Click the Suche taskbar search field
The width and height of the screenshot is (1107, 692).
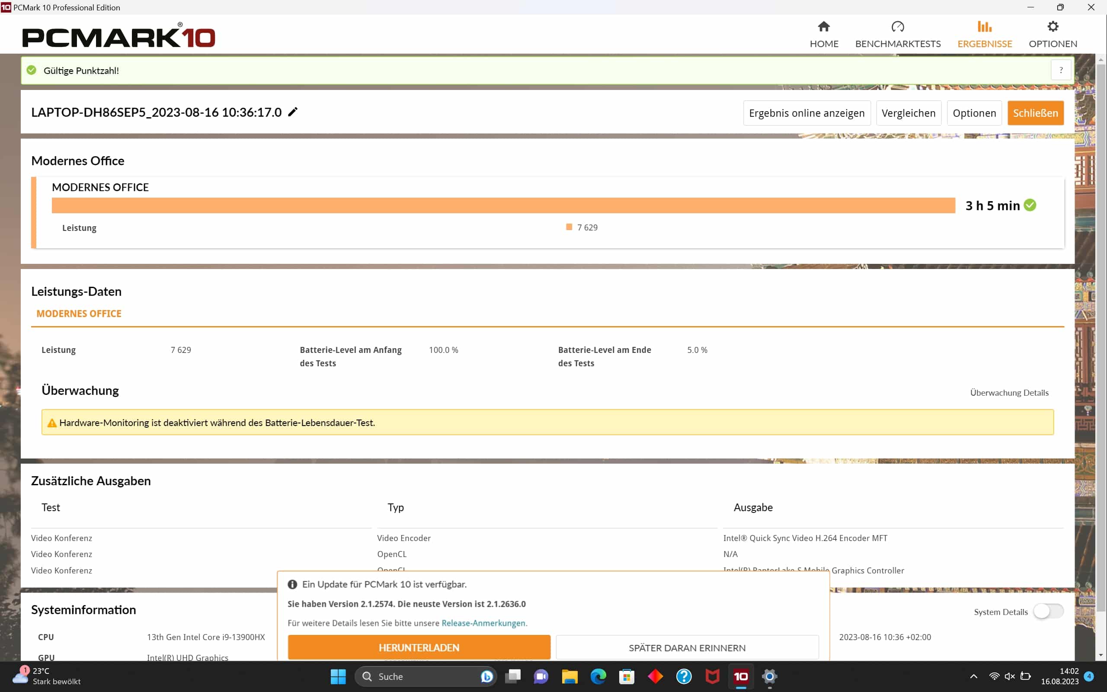[421, 676]
